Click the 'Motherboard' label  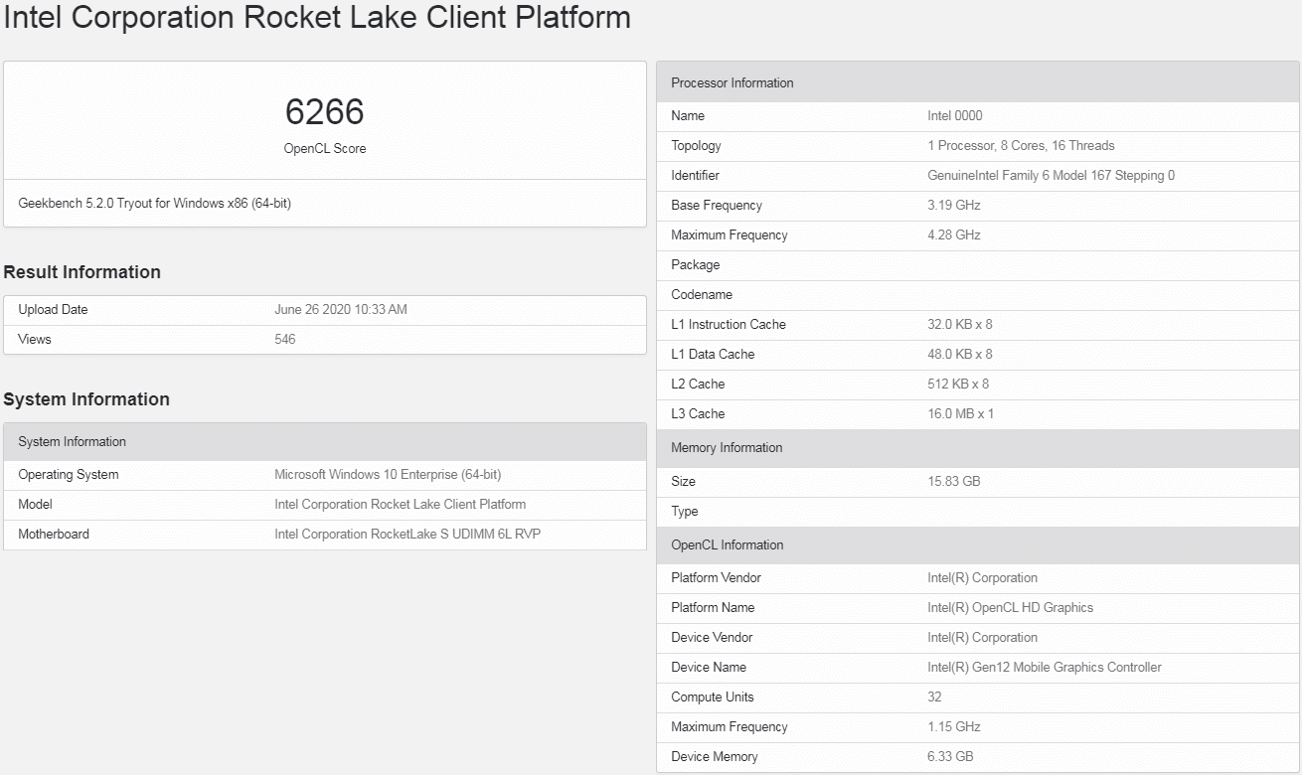[x=54, y=535]
